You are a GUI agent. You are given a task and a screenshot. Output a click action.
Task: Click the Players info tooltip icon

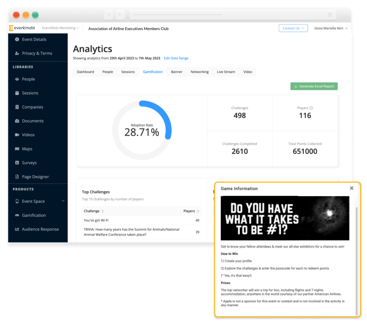311,108
